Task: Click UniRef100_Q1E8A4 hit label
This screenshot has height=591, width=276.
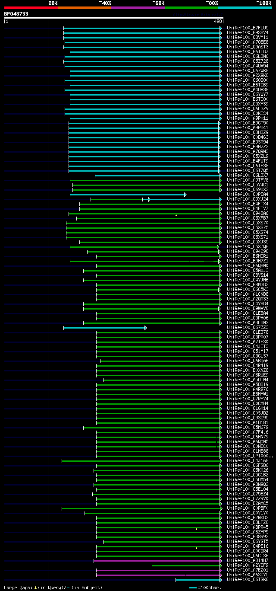Action: (248, 313)
